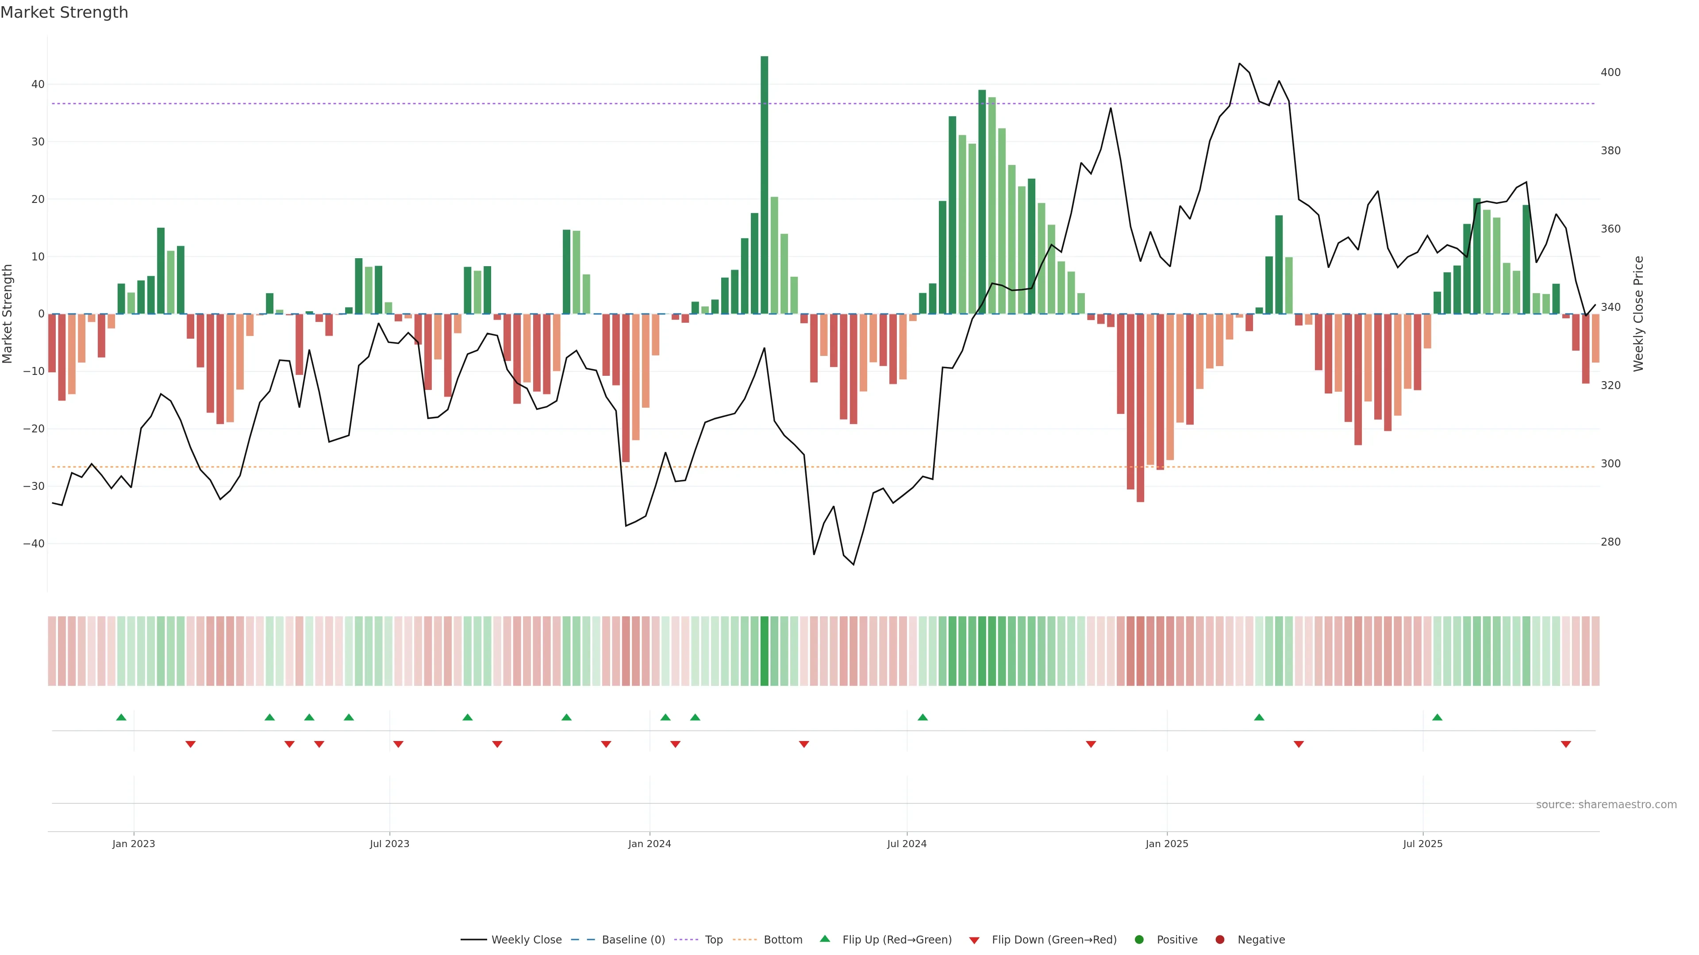Viewport: 1699px width, 955px height.
Task: Click last red flip-down marker at far right
Action: pyautogui.click(x=1566, y=744)
